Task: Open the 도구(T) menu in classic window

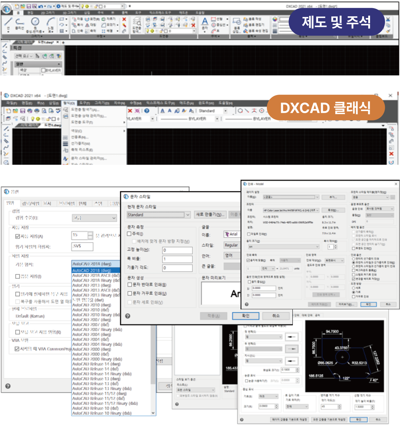Action: (x=84, y=103)
